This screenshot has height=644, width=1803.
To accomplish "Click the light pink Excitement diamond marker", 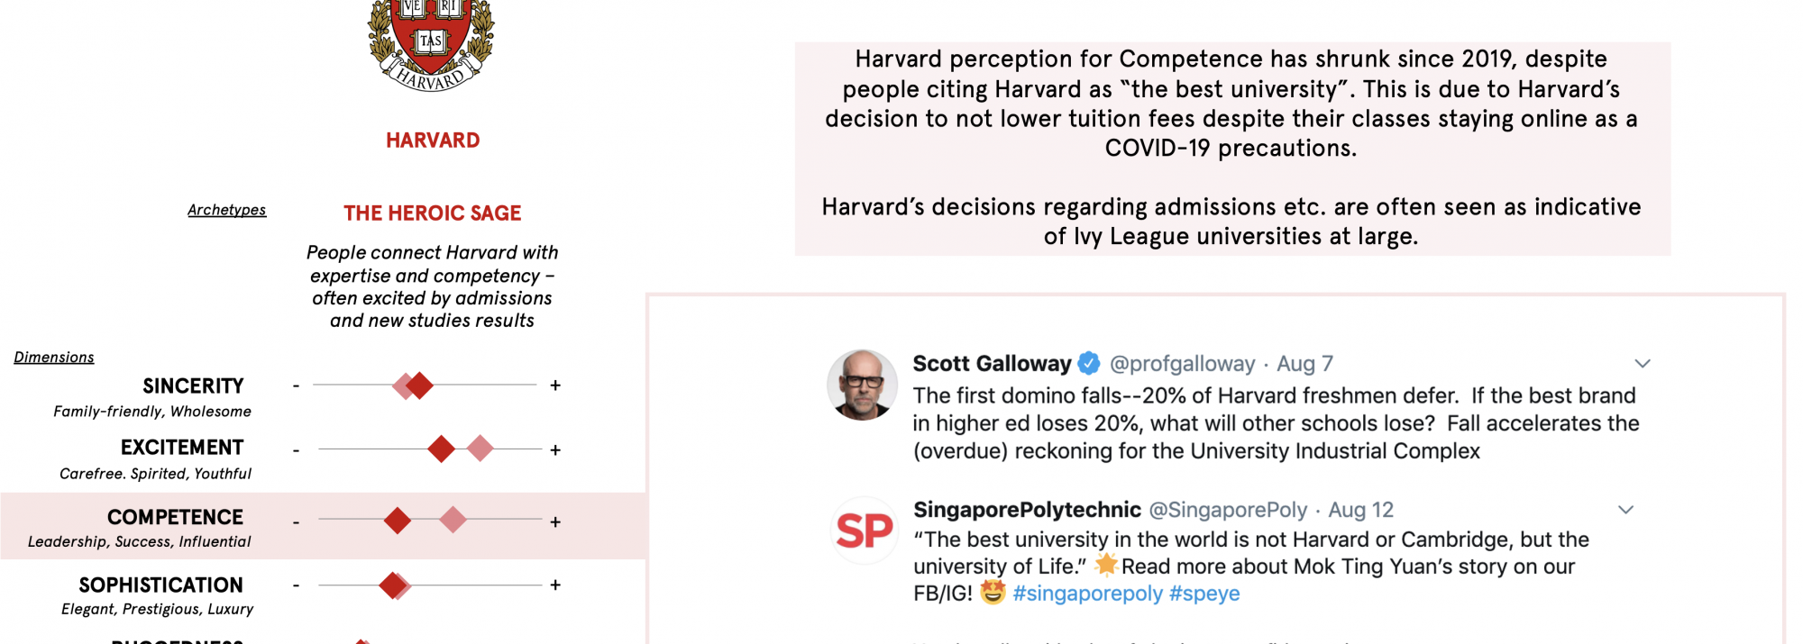I will 480,448.
